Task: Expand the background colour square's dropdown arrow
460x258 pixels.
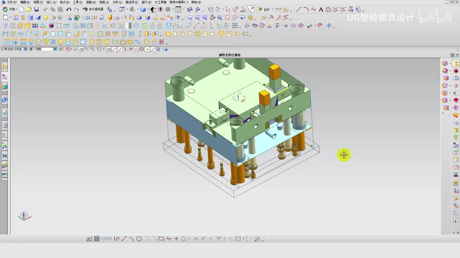Action: (183, 10)
